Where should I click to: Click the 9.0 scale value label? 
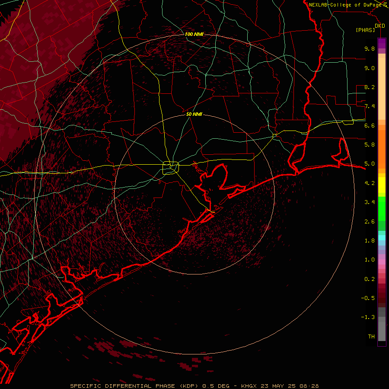click(370, 68)
